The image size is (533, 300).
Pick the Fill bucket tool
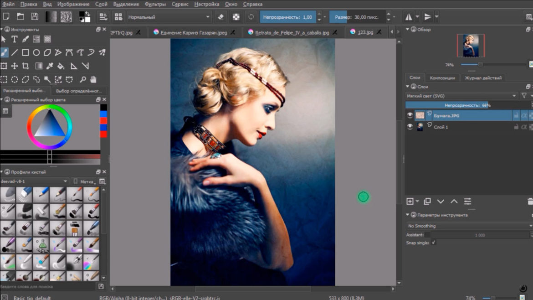coord(61,66)
